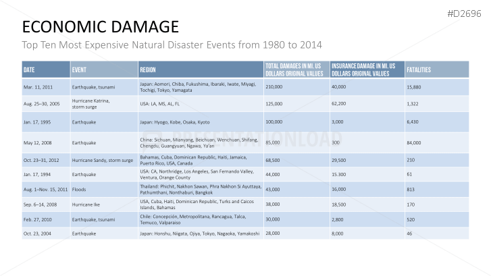
Task: Click the Feb. 27, 2010 date cell
Action: 38,219
